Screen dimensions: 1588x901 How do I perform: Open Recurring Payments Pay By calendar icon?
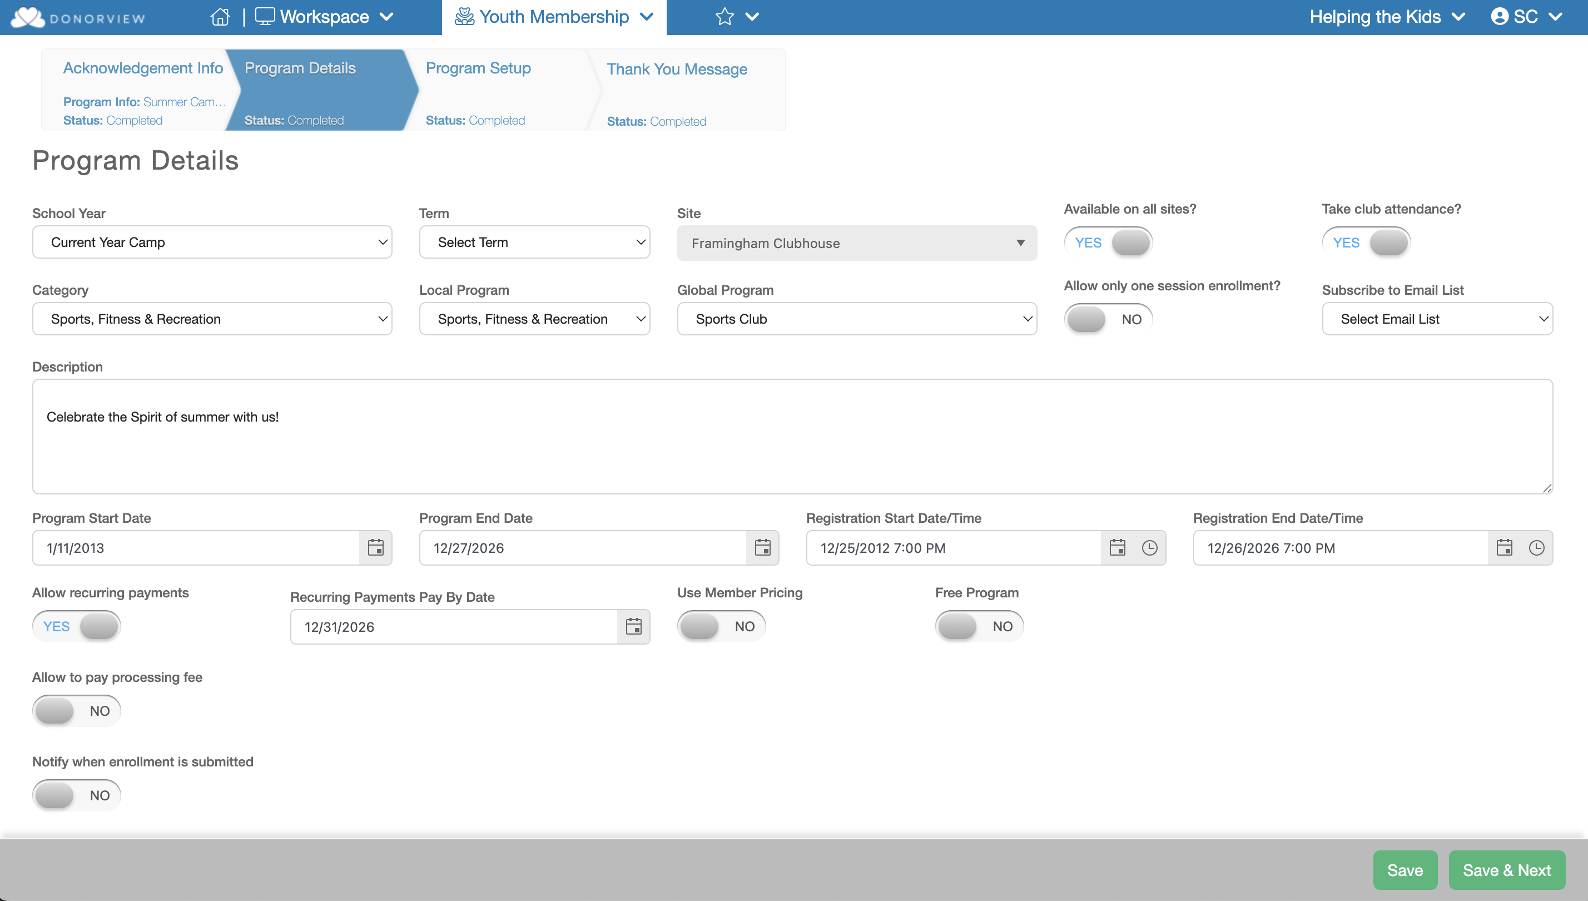coord(633,627)
